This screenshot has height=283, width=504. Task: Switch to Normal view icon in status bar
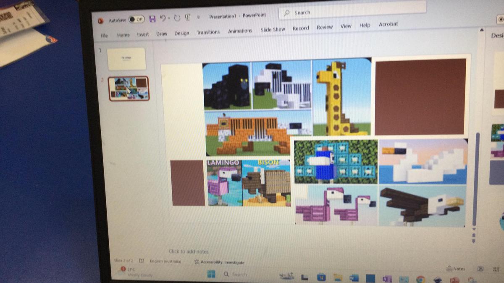tap(481, 269)
